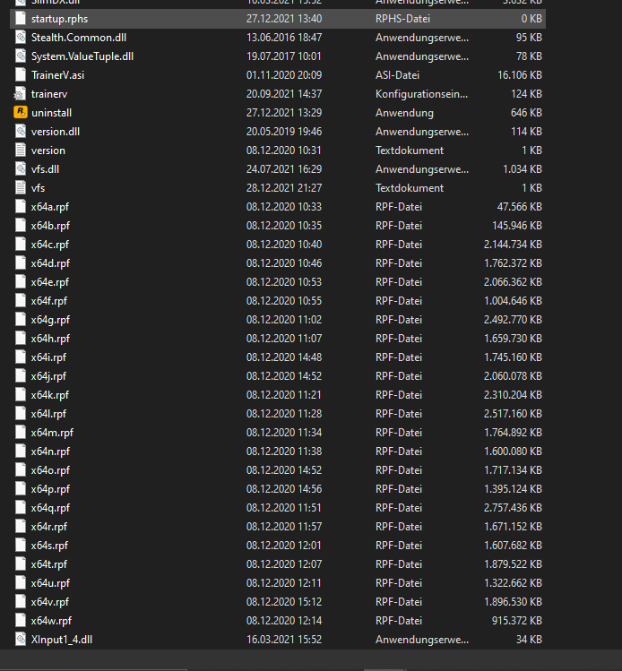Select the file name vfs.dll

tap(45, 169)
